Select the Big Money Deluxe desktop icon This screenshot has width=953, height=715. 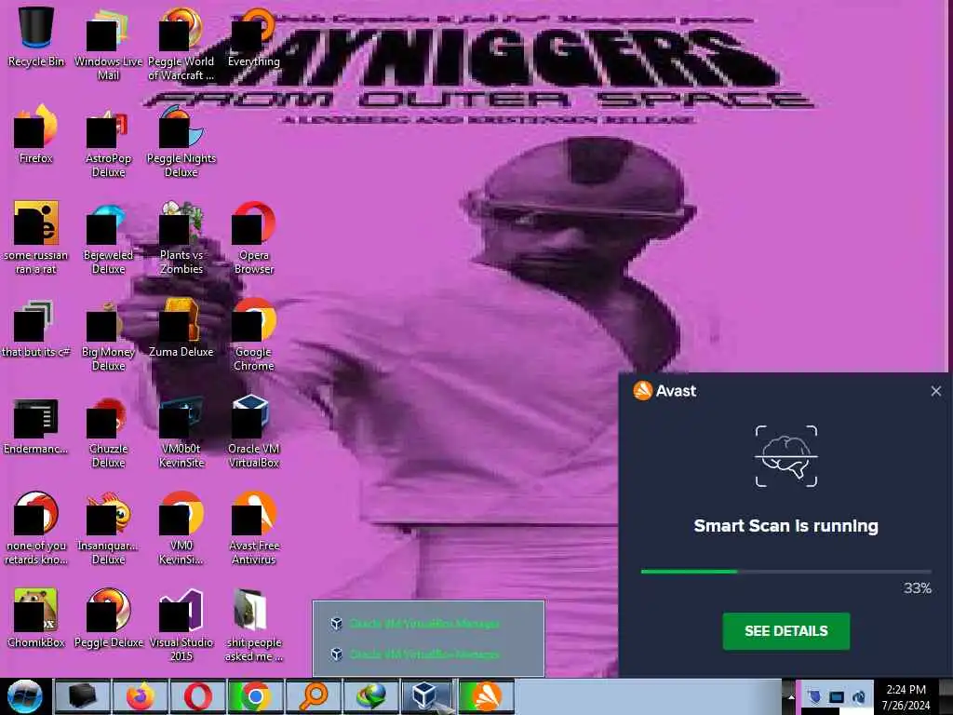108,334
